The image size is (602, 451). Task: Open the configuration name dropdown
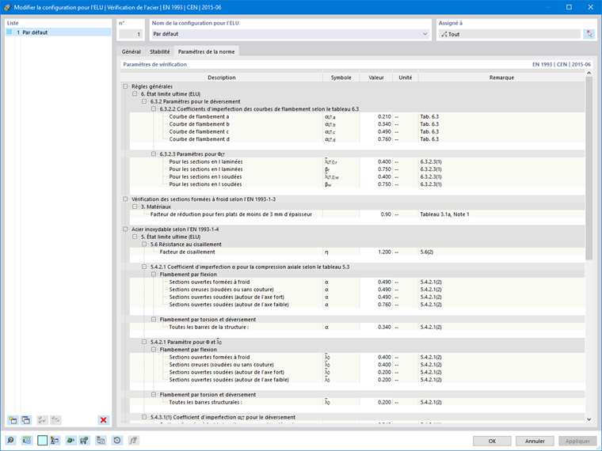425,34
